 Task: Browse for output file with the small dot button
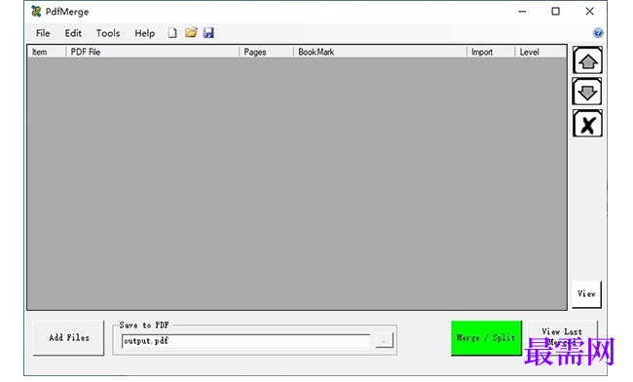point(384,340)
